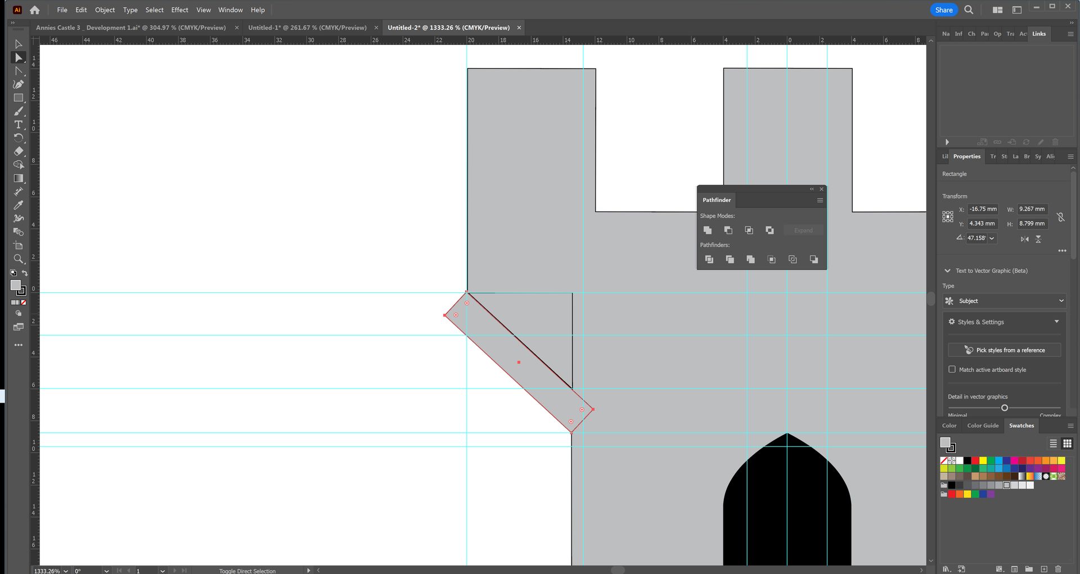Switch to the Untitled-1 document tab

307,28
